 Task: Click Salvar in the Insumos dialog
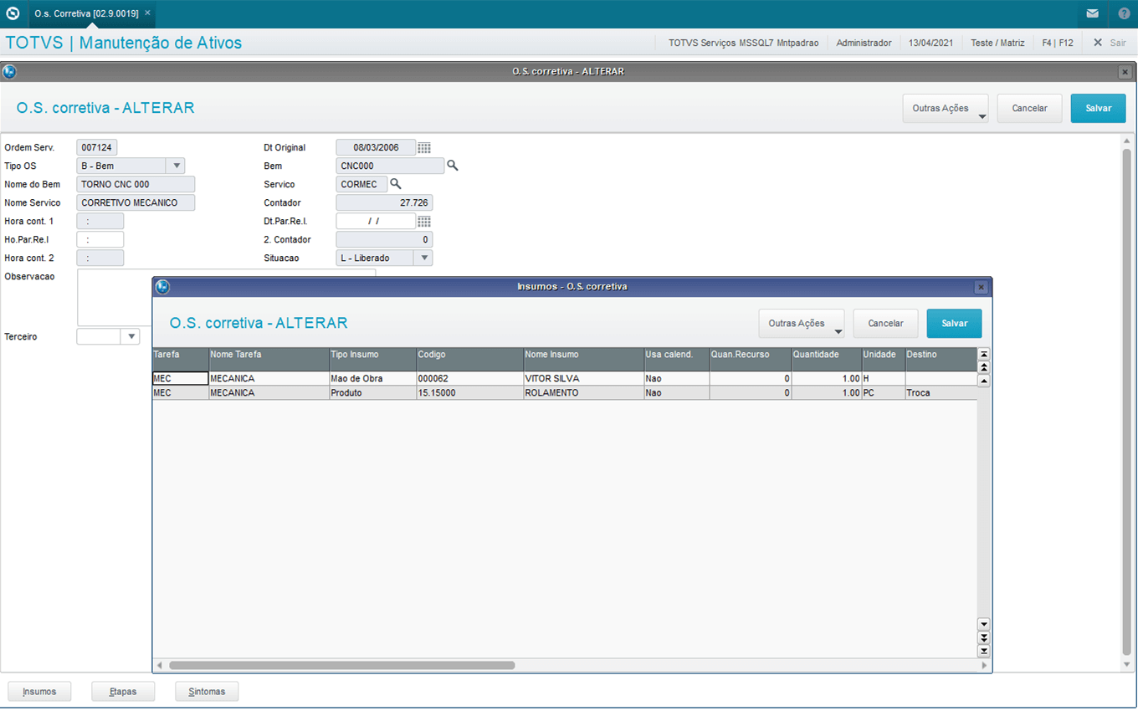pos(954,324)
